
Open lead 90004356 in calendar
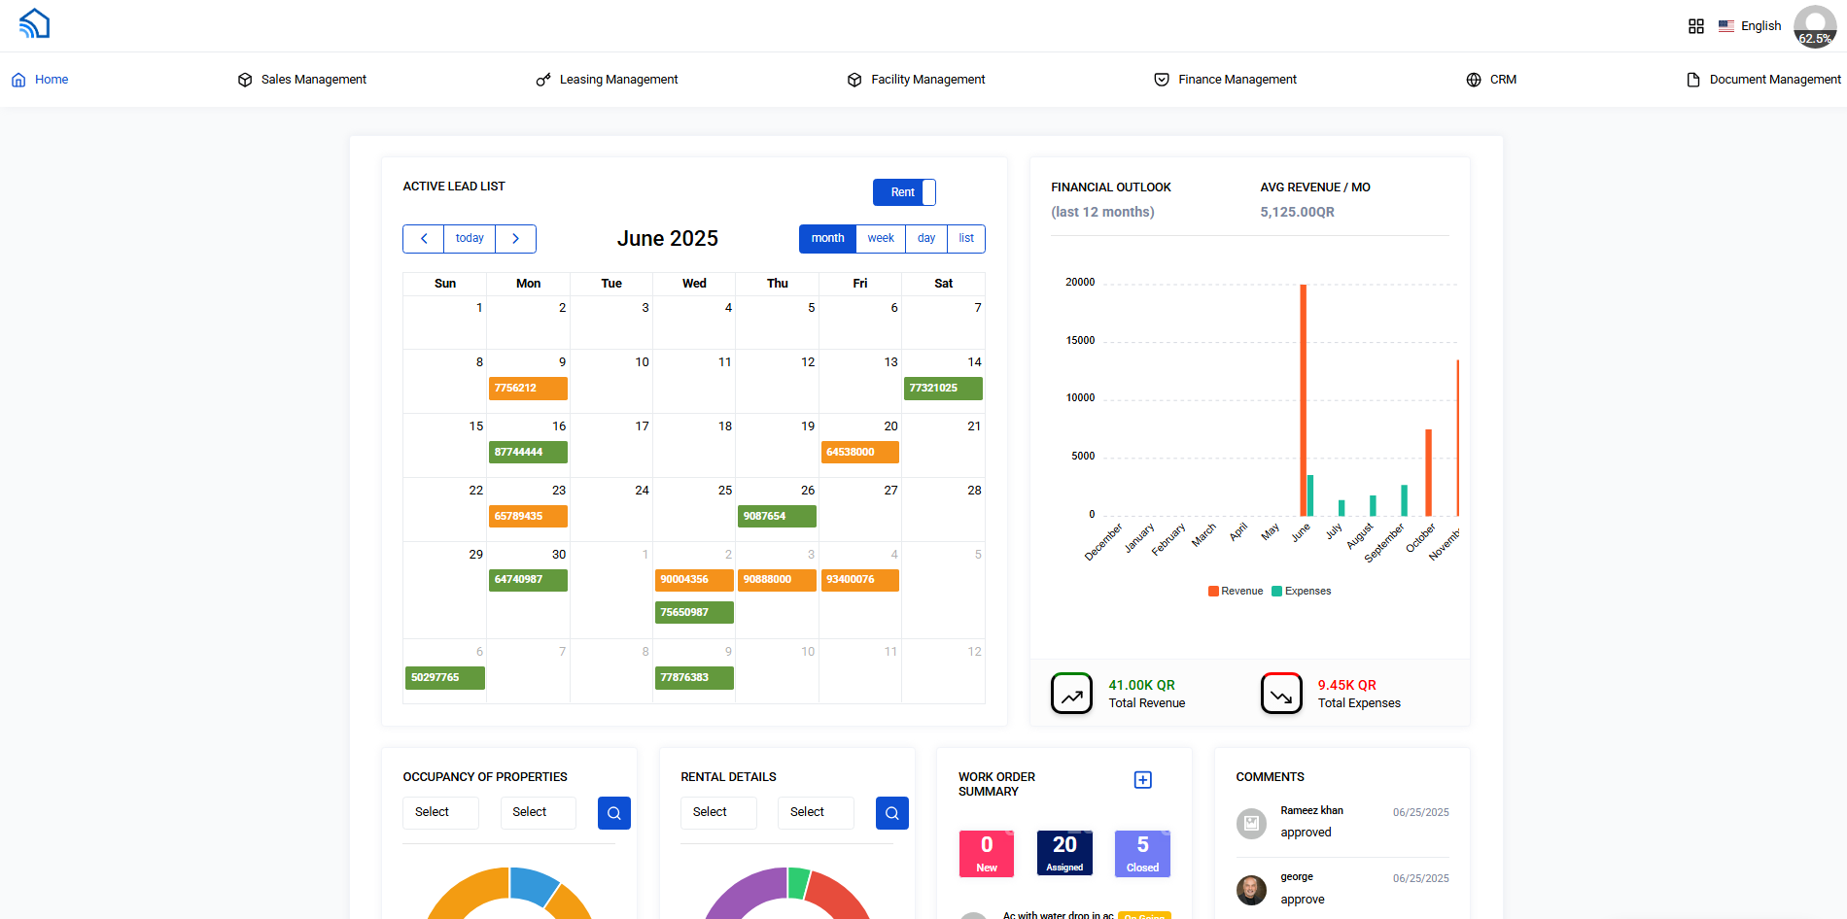[694, 580]
